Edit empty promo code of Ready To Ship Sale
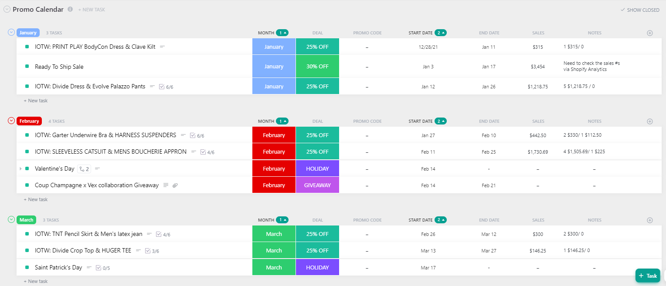Image resolution: width=666 pixels, height=286 pixels. (367, 67)
